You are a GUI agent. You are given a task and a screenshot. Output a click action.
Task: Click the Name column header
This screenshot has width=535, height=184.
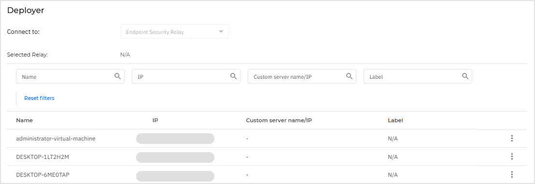25,120
